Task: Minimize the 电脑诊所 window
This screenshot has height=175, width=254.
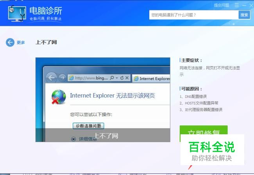Action: (x=244, y=5)
